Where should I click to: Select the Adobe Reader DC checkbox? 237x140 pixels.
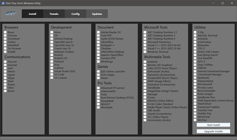point(98,32)
